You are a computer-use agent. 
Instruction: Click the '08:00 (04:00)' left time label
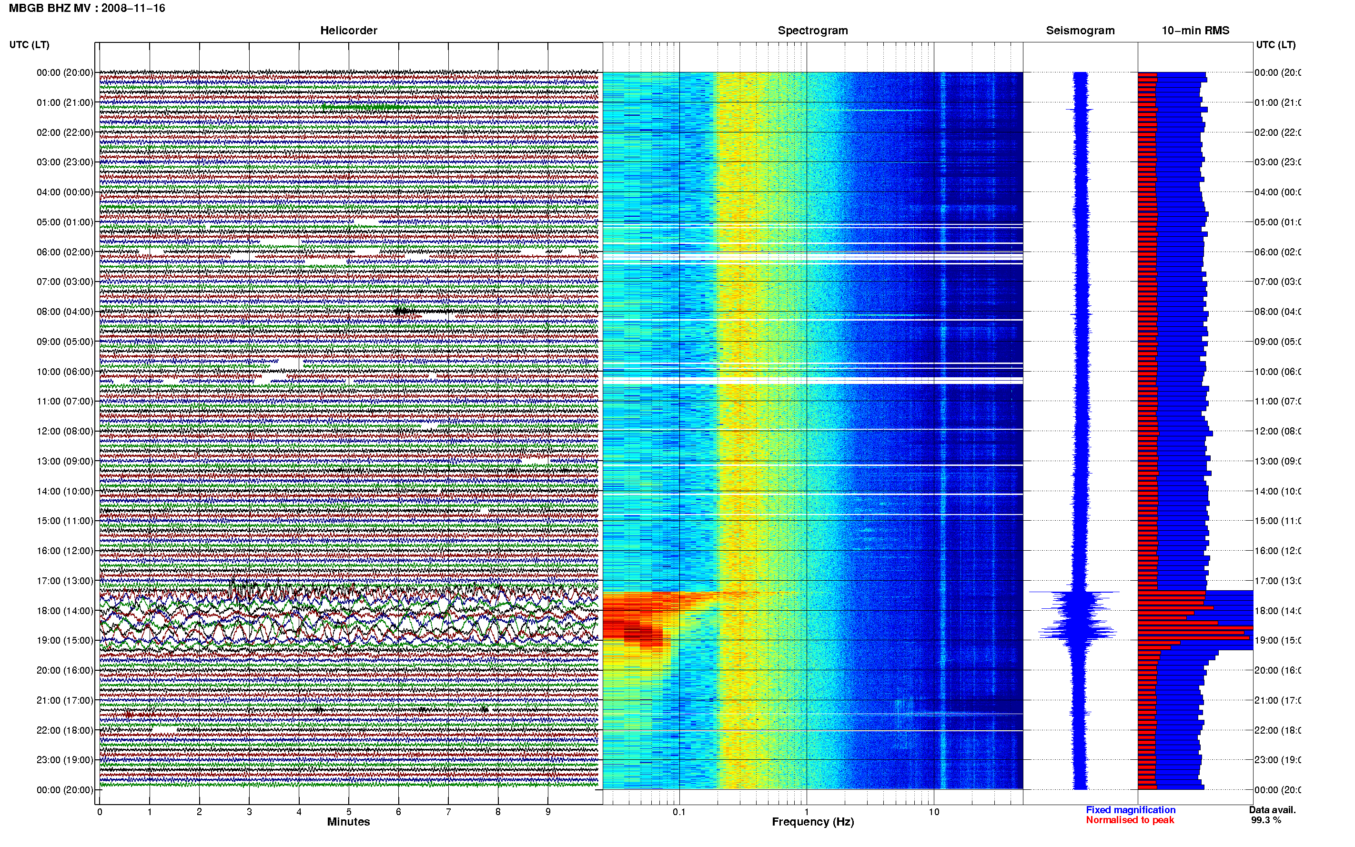tap(65, 312)
